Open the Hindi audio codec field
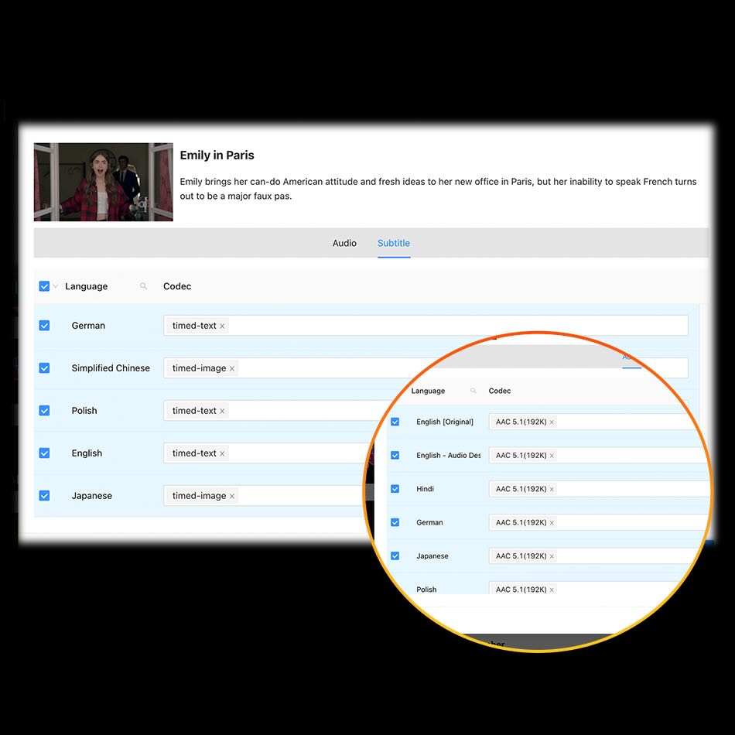The height and width of the screenshot is (735, 735). pyautogui.click(x=599, y=489)
